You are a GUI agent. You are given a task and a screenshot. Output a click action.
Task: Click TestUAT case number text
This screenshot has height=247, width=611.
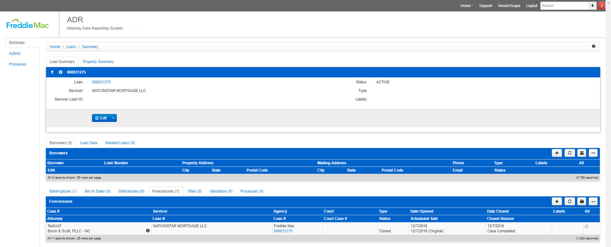tap(55, 226)
